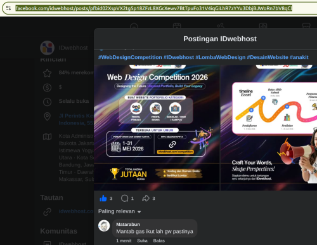This screenshot has width=317, height=245.
Task: Click the blue thumbs-up like reaction icon
Action: point(103,198)
